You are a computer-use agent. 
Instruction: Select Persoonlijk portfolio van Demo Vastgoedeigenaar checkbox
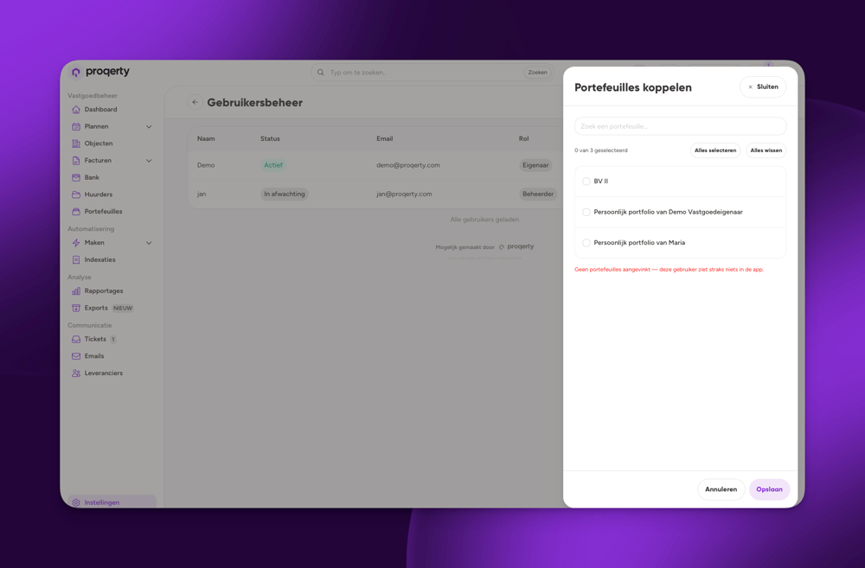[586, 213]
